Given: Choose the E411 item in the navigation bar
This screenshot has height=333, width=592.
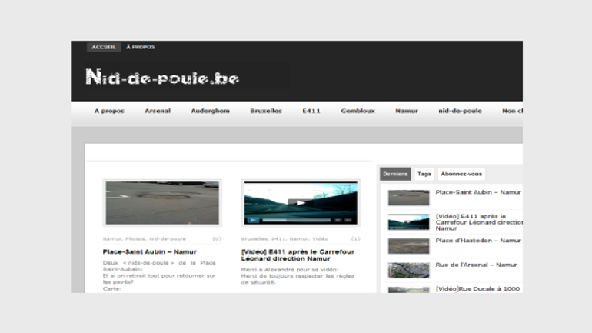Looking at the screenshot, I should [x=311, y=111].
